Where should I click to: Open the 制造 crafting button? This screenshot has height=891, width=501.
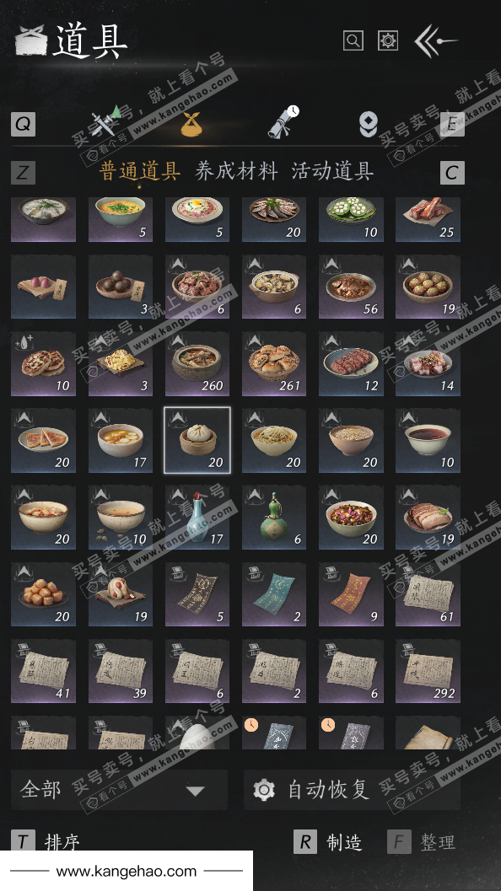coord(327,841)
